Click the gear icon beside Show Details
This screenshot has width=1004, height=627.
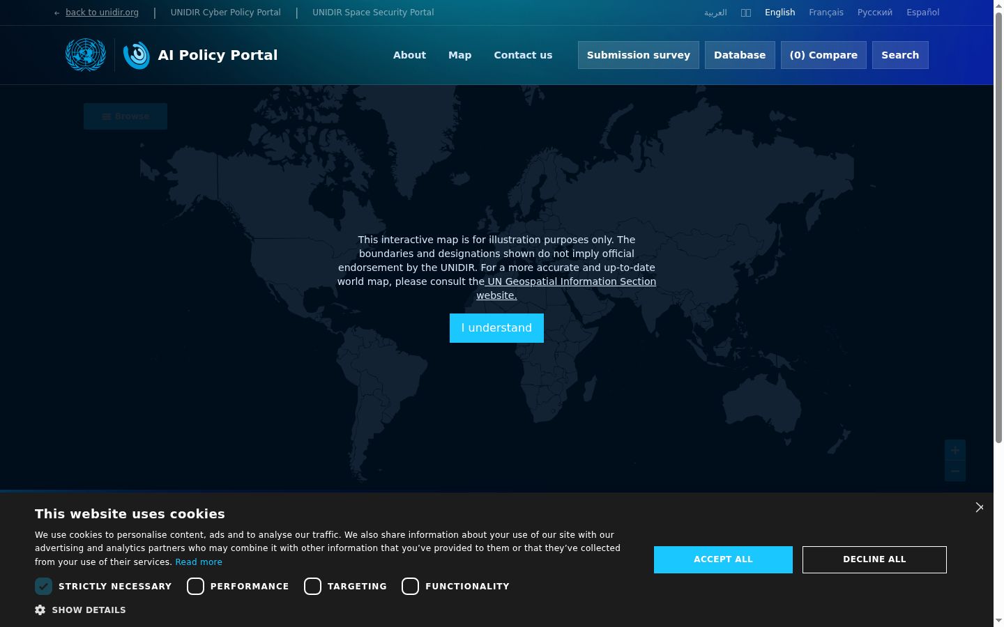pyautogui.click(x=40, y=610)
